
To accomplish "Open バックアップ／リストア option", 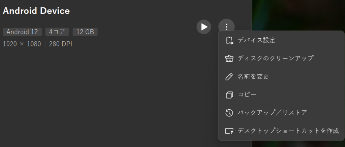I will pyautogui.click(x=272, y=113).
